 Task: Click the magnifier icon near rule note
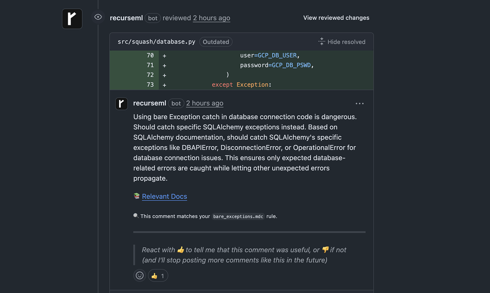pos(136,216)
